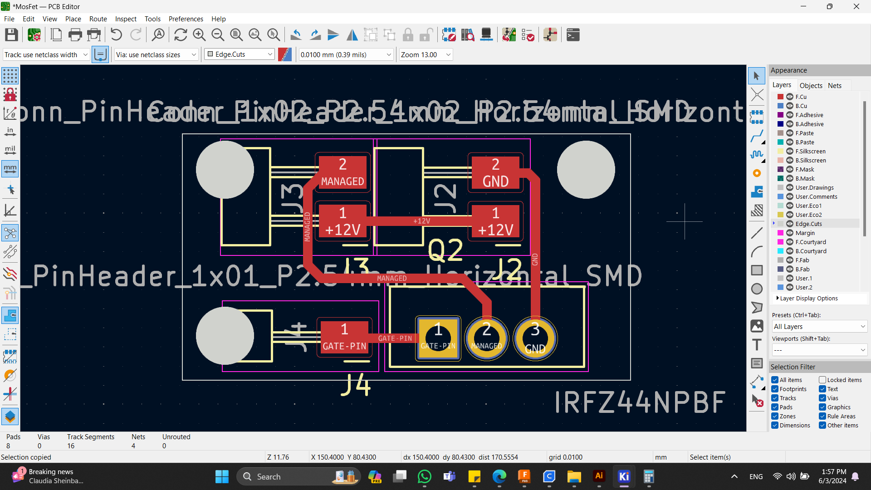Uncheck Zones selection filter
Viewport: 871px width, 490px height.
click(775, 416)
